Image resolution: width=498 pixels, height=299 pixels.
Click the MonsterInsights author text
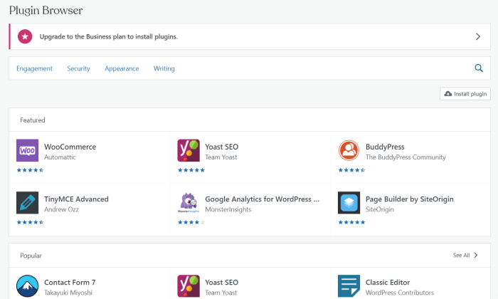coord(228,209)
